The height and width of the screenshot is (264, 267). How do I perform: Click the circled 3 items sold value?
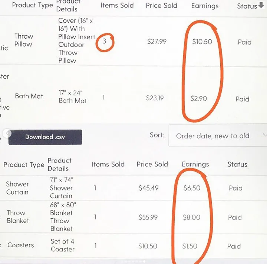coord(105,42)
